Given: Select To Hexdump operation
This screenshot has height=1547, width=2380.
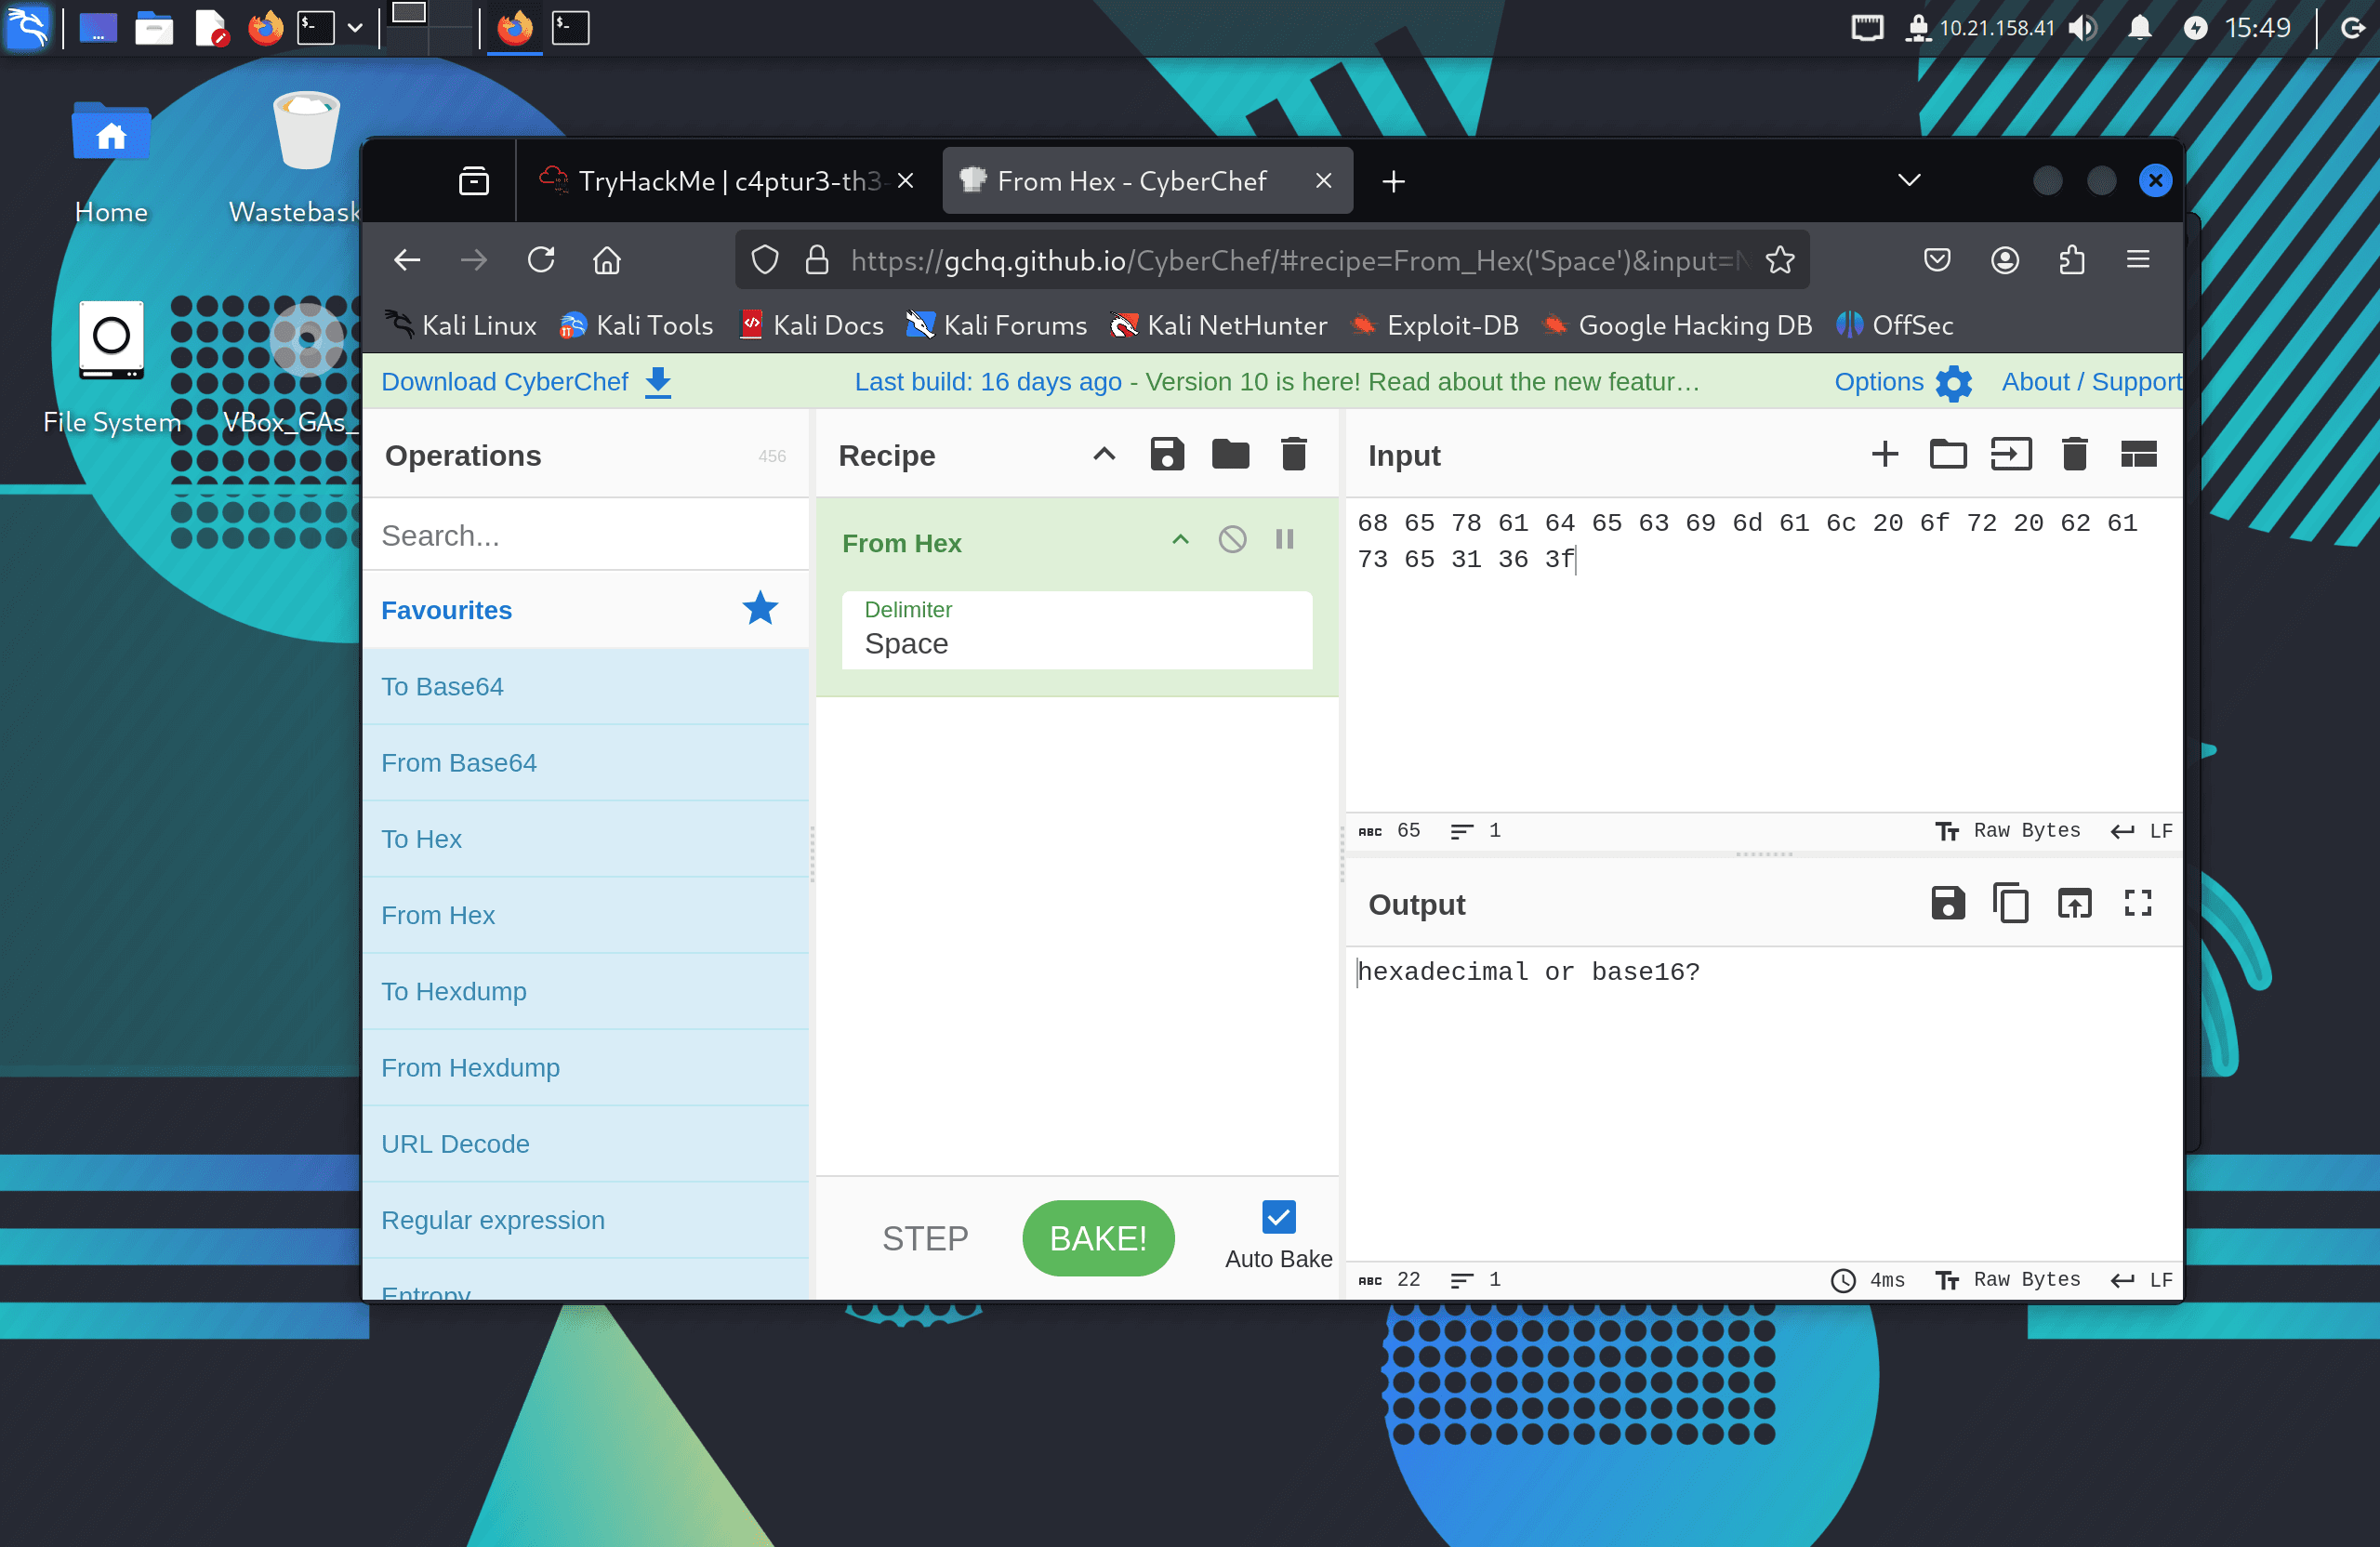Looking at the screenshot, I should tap(584, 991).
